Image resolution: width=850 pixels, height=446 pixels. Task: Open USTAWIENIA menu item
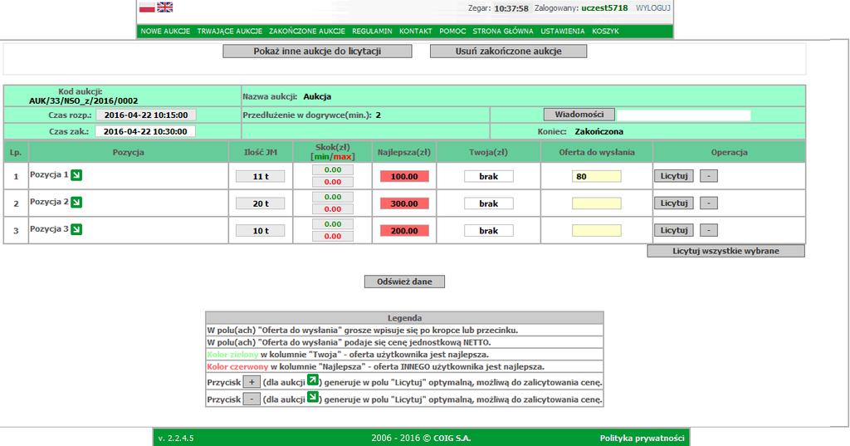pos(563,32)
